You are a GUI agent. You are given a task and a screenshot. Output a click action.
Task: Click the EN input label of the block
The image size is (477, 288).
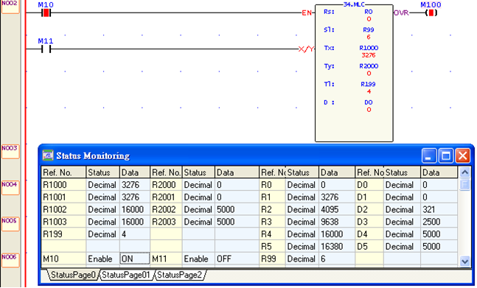pos(307,13)
